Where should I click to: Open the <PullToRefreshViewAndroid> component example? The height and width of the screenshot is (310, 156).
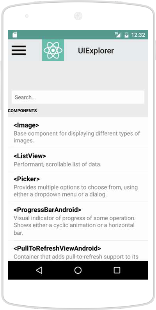point(78,251)
